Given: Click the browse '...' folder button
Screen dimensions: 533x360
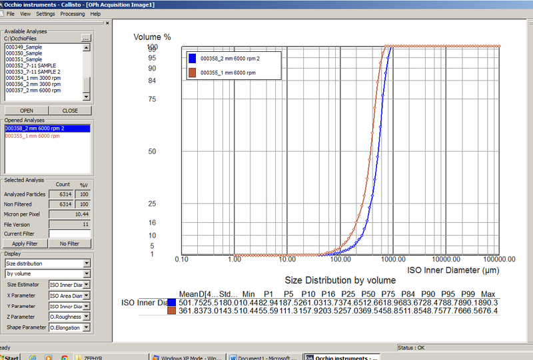Looking at the screenshot, I should tap(85, 39).
